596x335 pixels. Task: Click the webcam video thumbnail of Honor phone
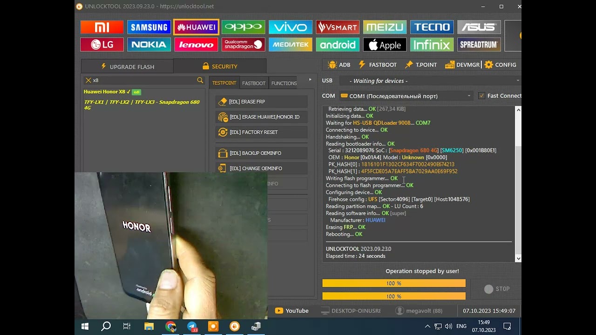point(171,246)
